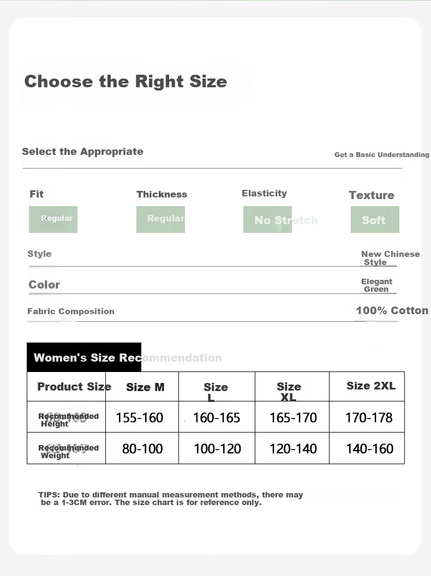Click the Size L column header
The height and width of the screenshot is (576, 431).
point(217,386)
